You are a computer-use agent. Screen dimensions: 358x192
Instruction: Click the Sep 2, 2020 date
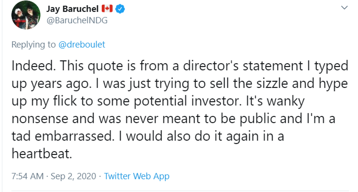[x=73, y=176]
